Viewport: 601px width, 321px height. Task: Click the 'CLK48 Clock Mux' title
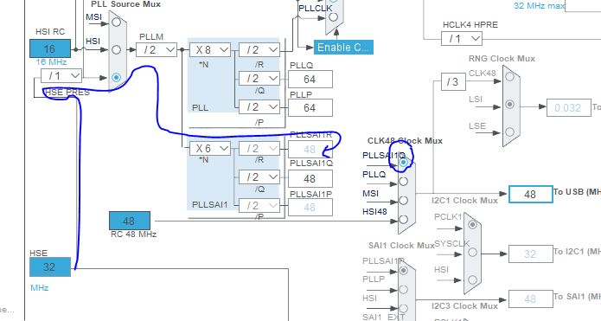(x=405, y=141)
